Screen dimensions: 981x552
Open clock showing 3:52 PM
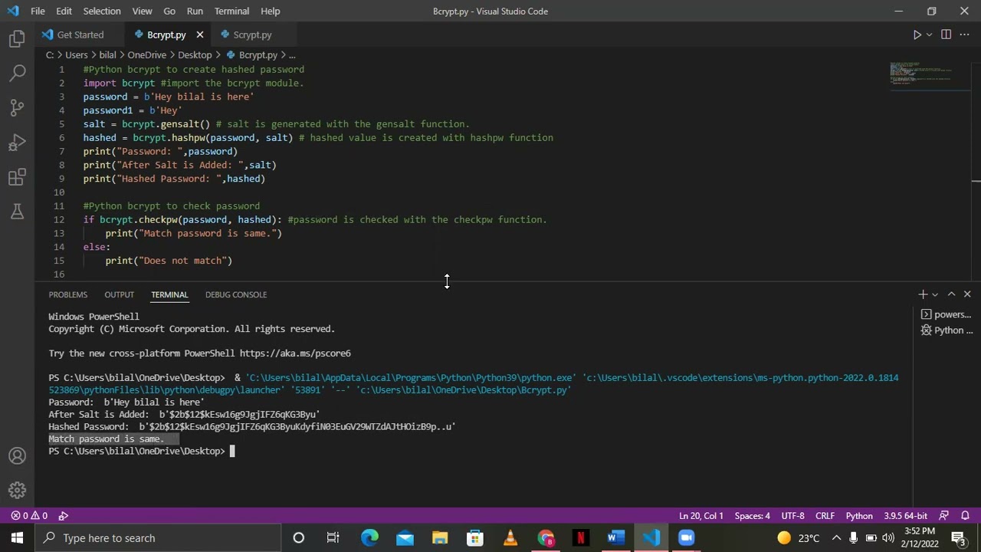[x=919, y=537]
